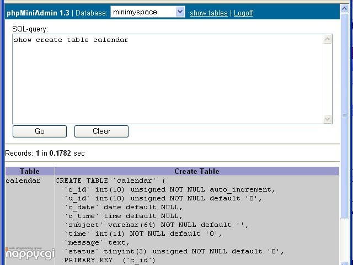The height and width of the screenshot is (265, 353).
Task: Click the PRIMARY KEY (`c_id`) line
Action: click(x=110, y=260)
